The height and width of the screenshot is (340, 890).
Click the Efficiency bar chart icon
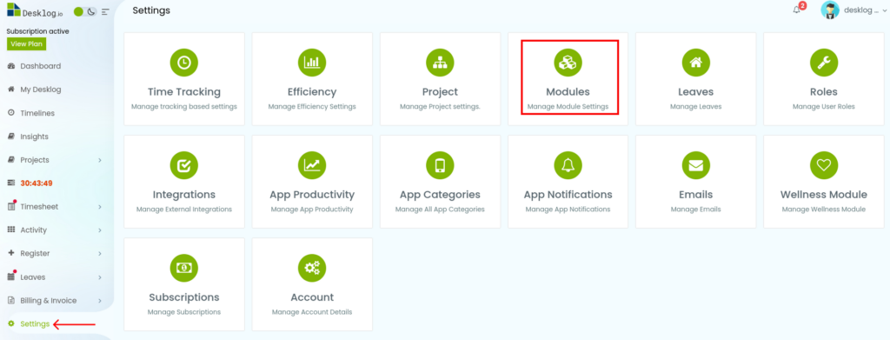312,63
